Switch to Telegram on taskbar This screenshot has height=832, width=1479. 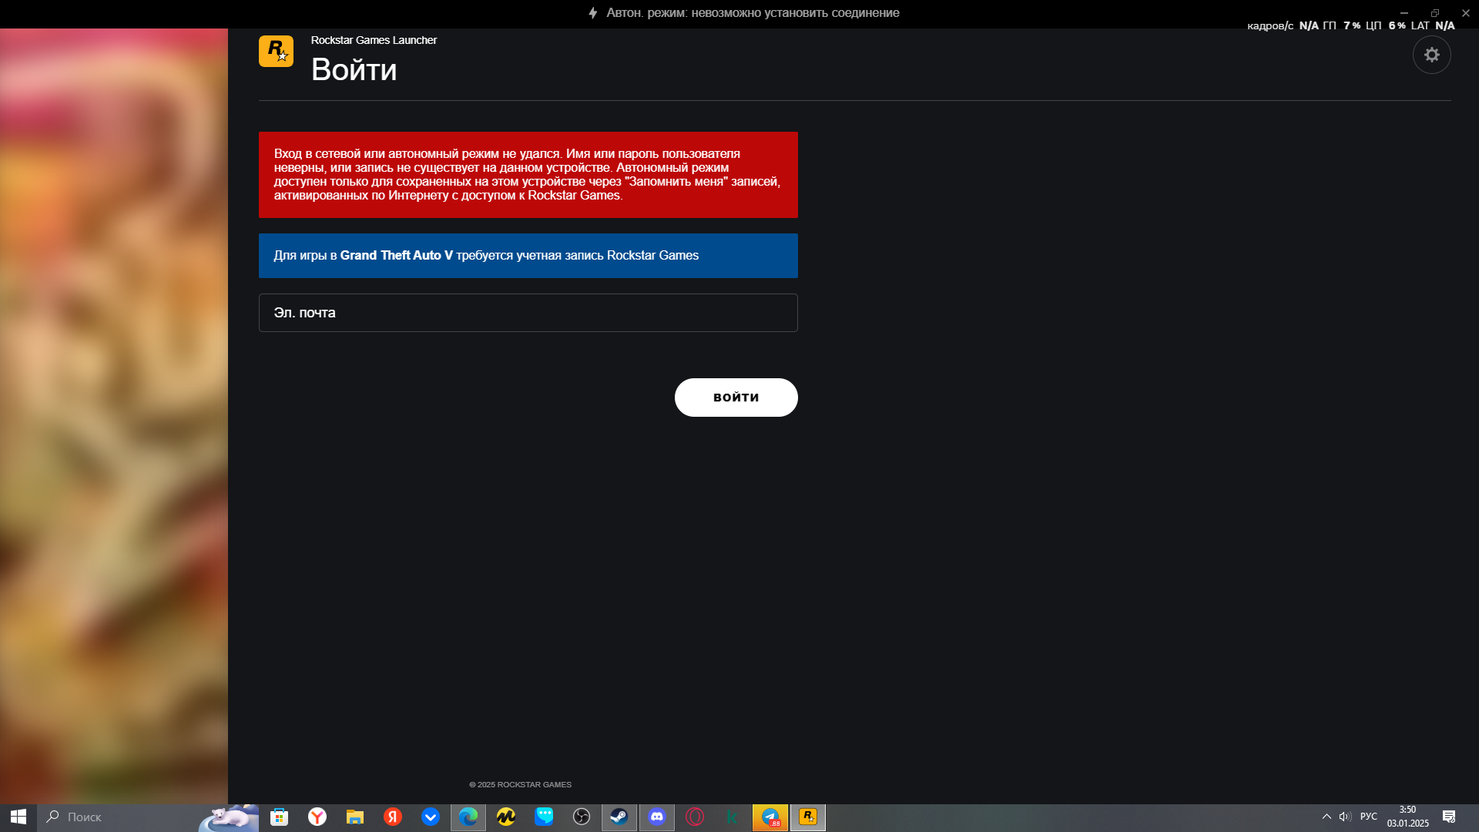[x=770, y=817]
